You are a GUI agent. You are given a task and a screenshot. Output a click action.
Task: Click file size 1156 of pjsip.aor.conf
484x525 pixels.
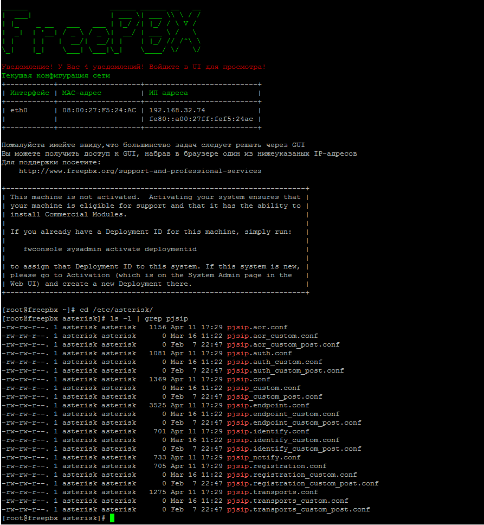click(158, 328)
